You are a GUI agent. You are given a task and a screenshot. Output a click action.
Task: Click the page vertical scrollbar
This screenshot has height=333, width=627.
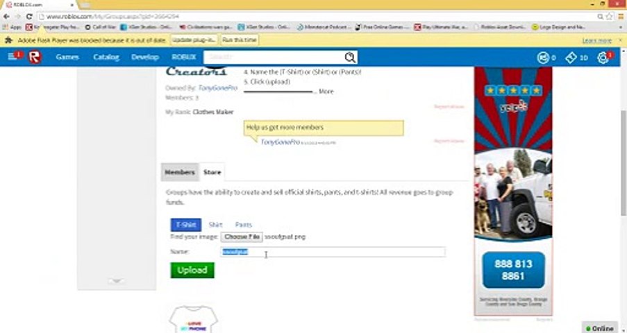[624, 164]
